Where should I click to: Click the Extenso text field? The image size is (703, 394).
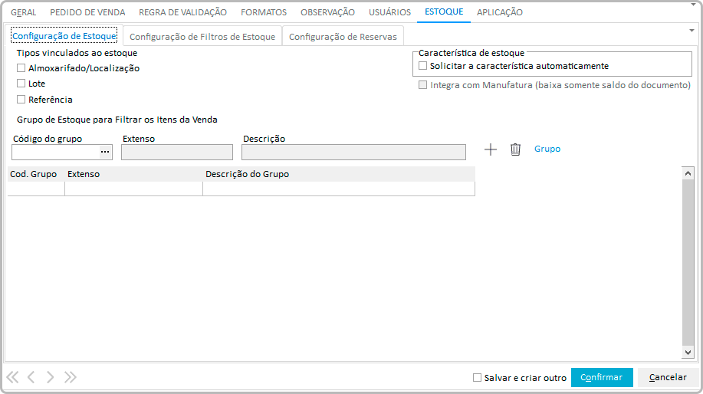pos(177,153)
